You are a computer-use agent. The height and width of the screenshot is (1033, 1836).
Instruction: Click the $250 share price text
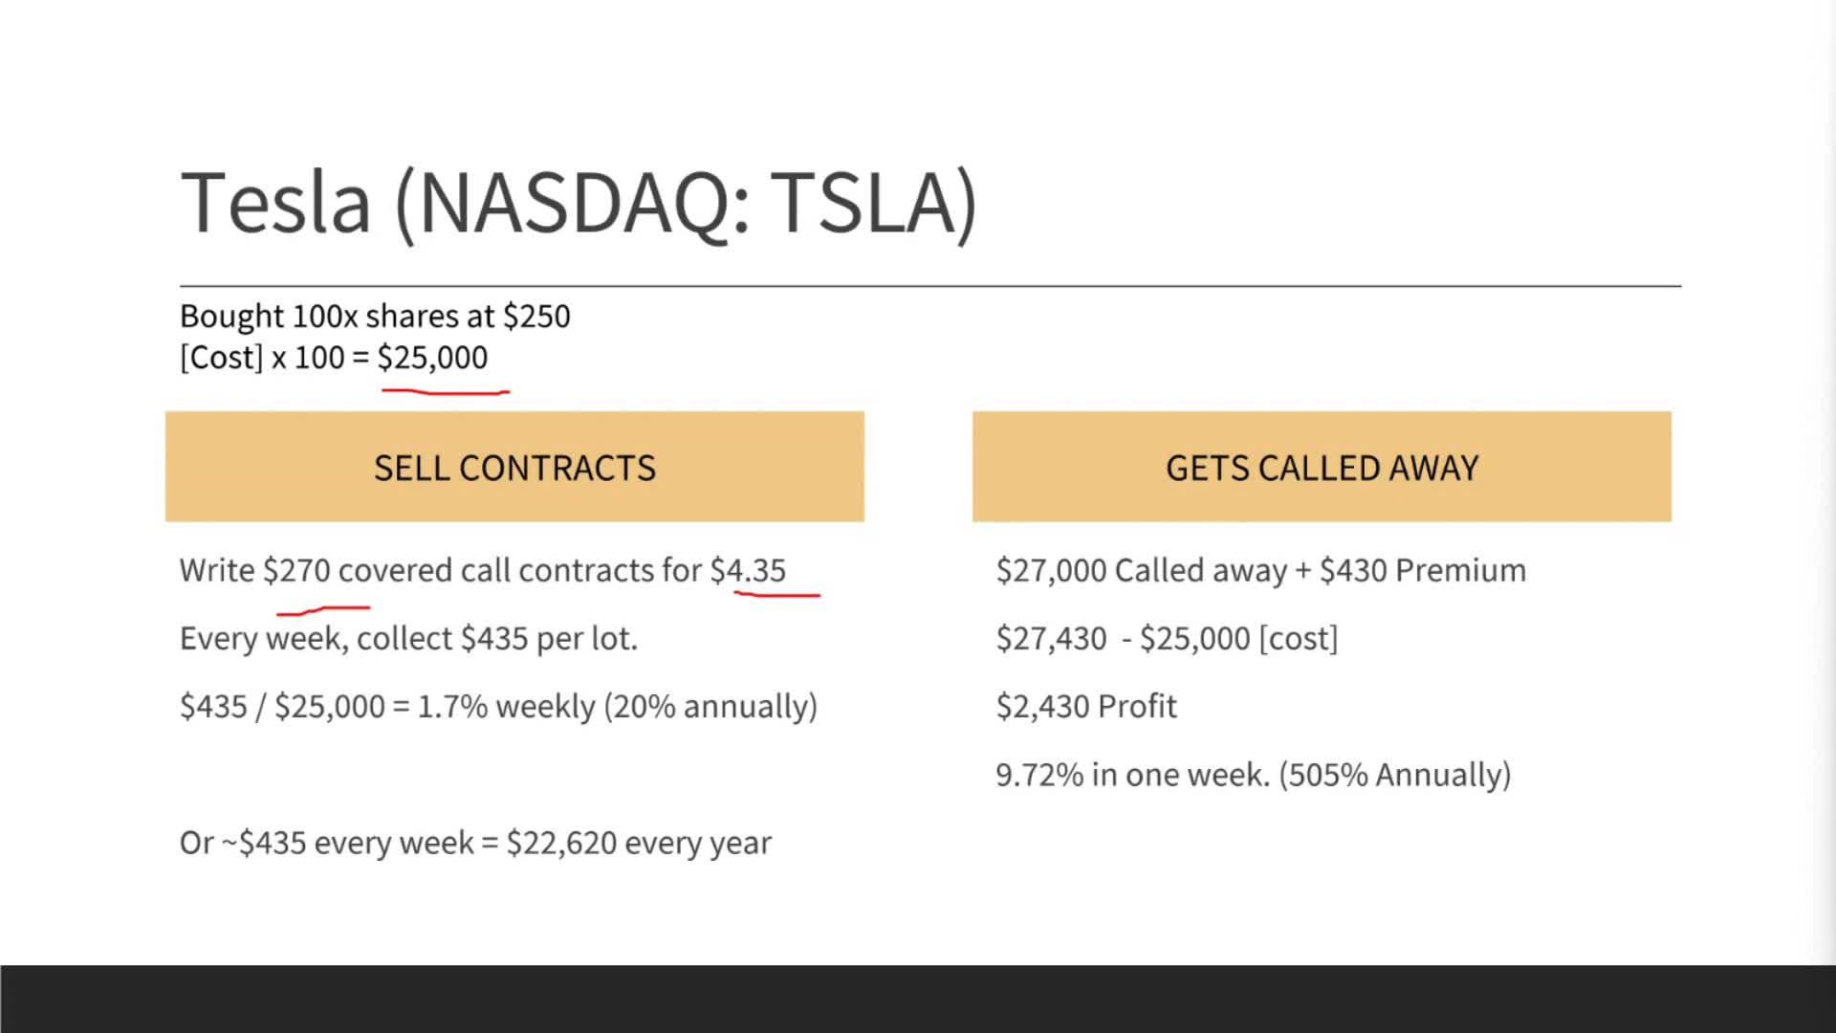pyautogui.click(x=536, y=317)
